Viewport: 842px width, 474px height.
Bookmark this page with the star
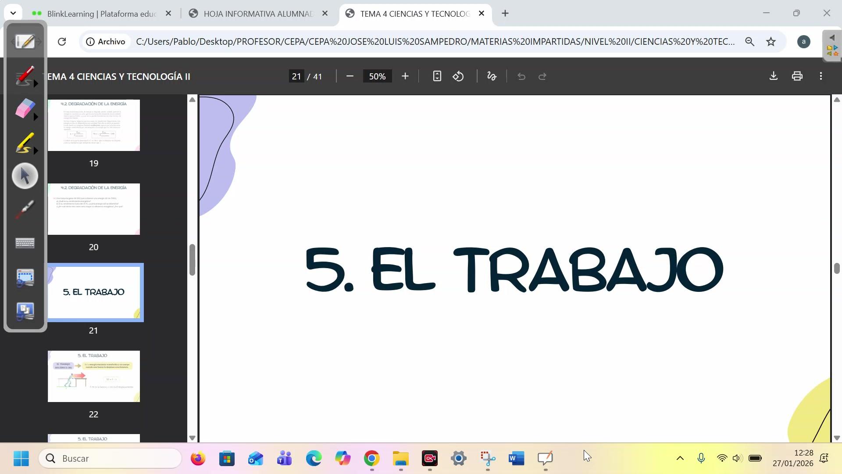[771, 42]
